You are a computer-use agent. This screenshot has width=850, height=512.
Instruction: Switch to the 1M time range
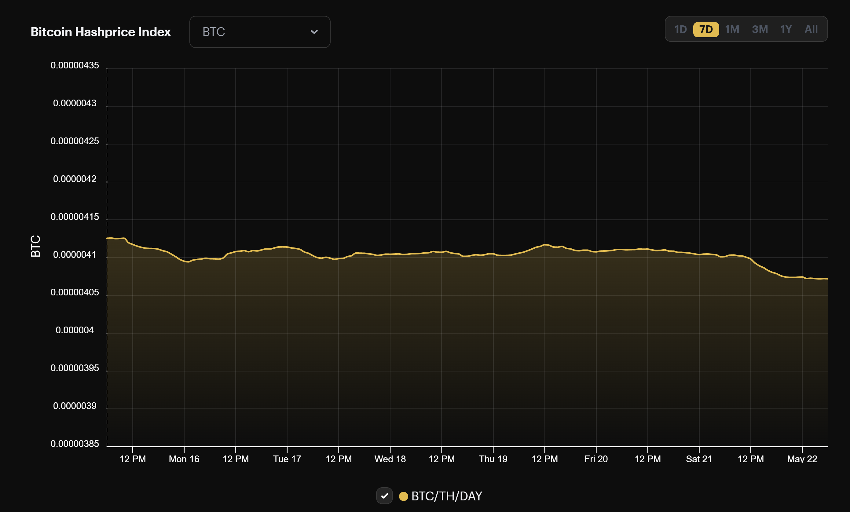(732, 29)
